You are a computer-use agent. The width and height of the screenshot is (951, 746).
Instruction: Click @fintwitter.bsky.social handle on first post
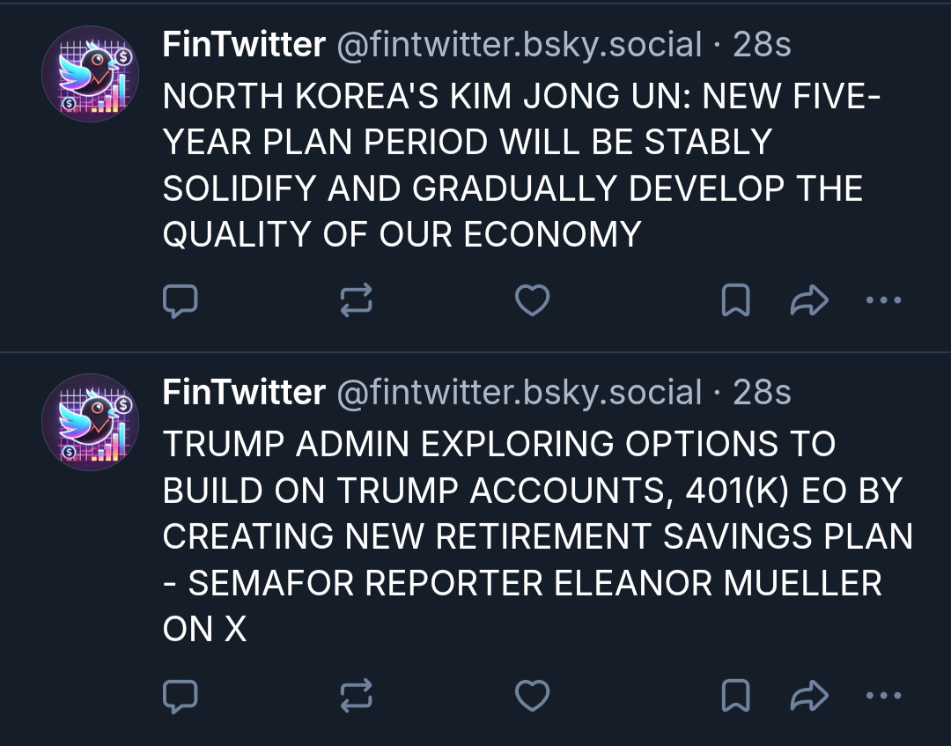[520, 45]
